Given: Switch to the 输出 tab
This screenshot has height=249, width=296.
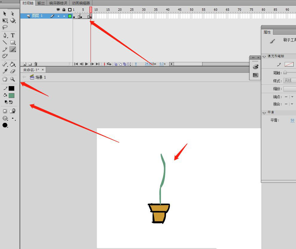Looking at the screenshot, I should tap(41, 3).
